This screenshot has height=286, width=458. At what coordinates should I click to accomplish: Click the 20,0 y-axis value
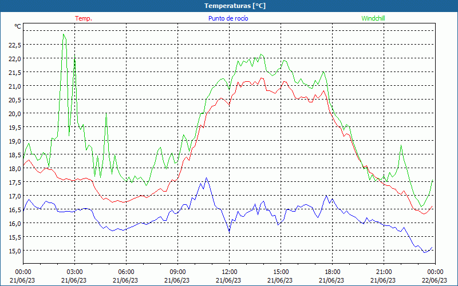tap(15, 113)
